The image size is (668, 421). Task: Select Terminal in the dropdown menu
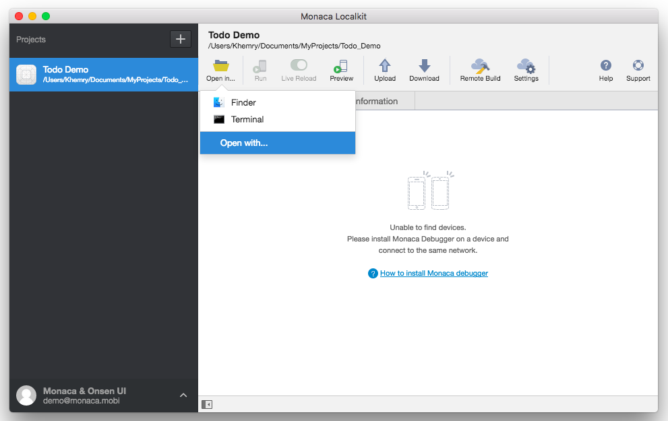pyautogui.click(x=277, y=120)
